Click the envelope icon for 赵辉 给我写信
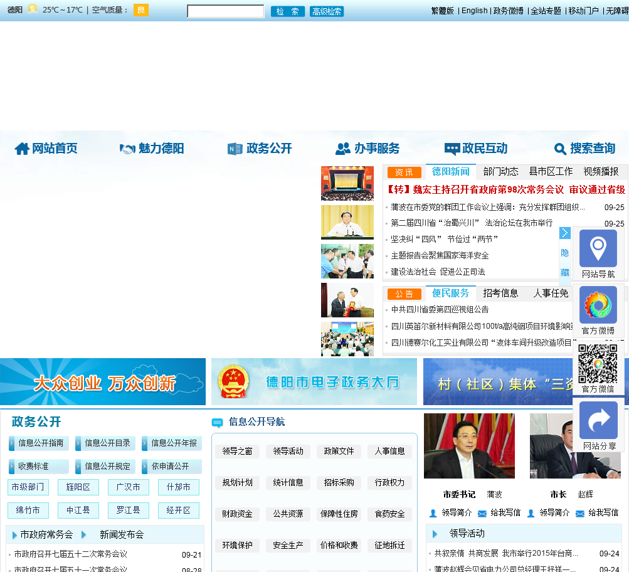The image size is (629, 572). 580,514
